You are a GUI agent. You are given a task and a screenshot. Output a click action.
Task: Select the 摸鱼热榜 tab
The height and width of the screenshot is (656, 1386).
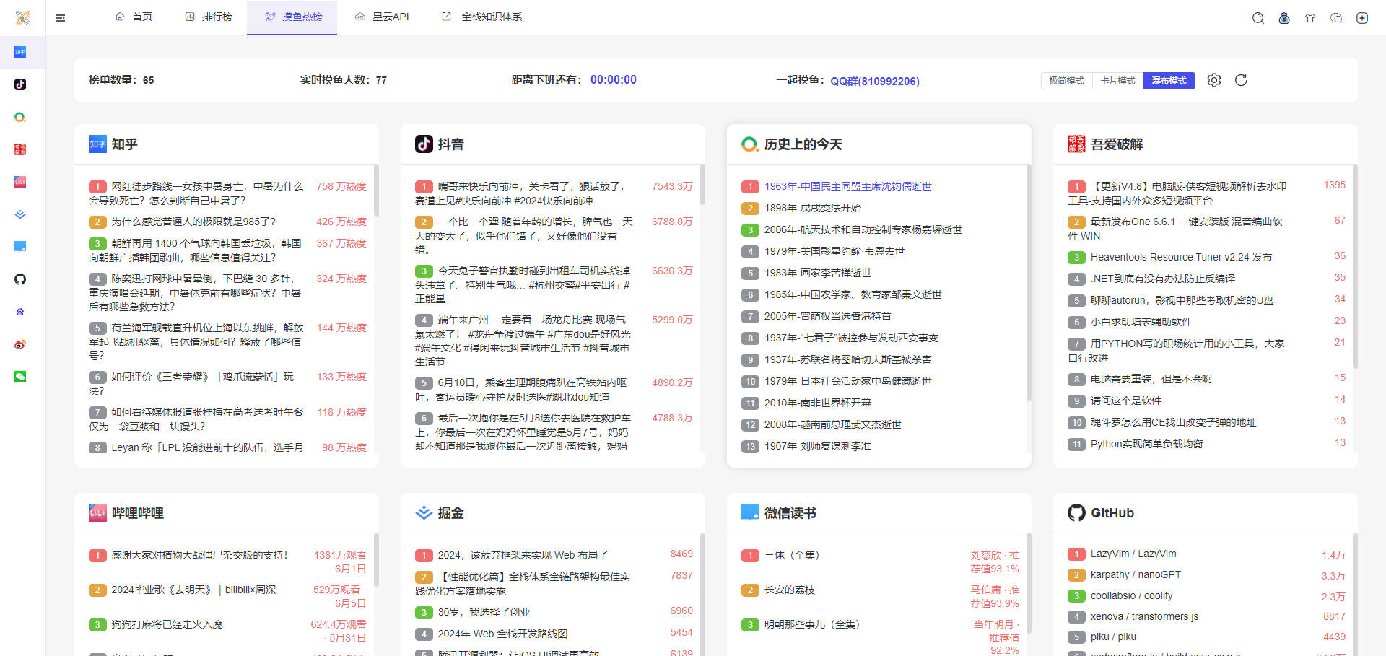tap(292, 17)
